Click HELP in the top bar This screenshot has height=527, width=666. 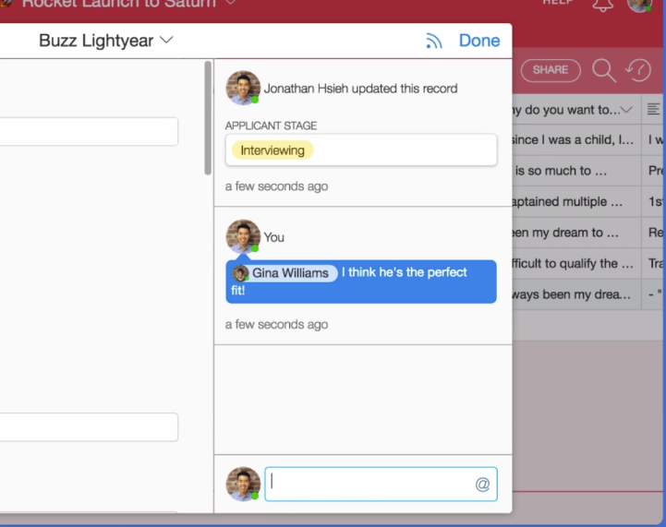point(557,3)
